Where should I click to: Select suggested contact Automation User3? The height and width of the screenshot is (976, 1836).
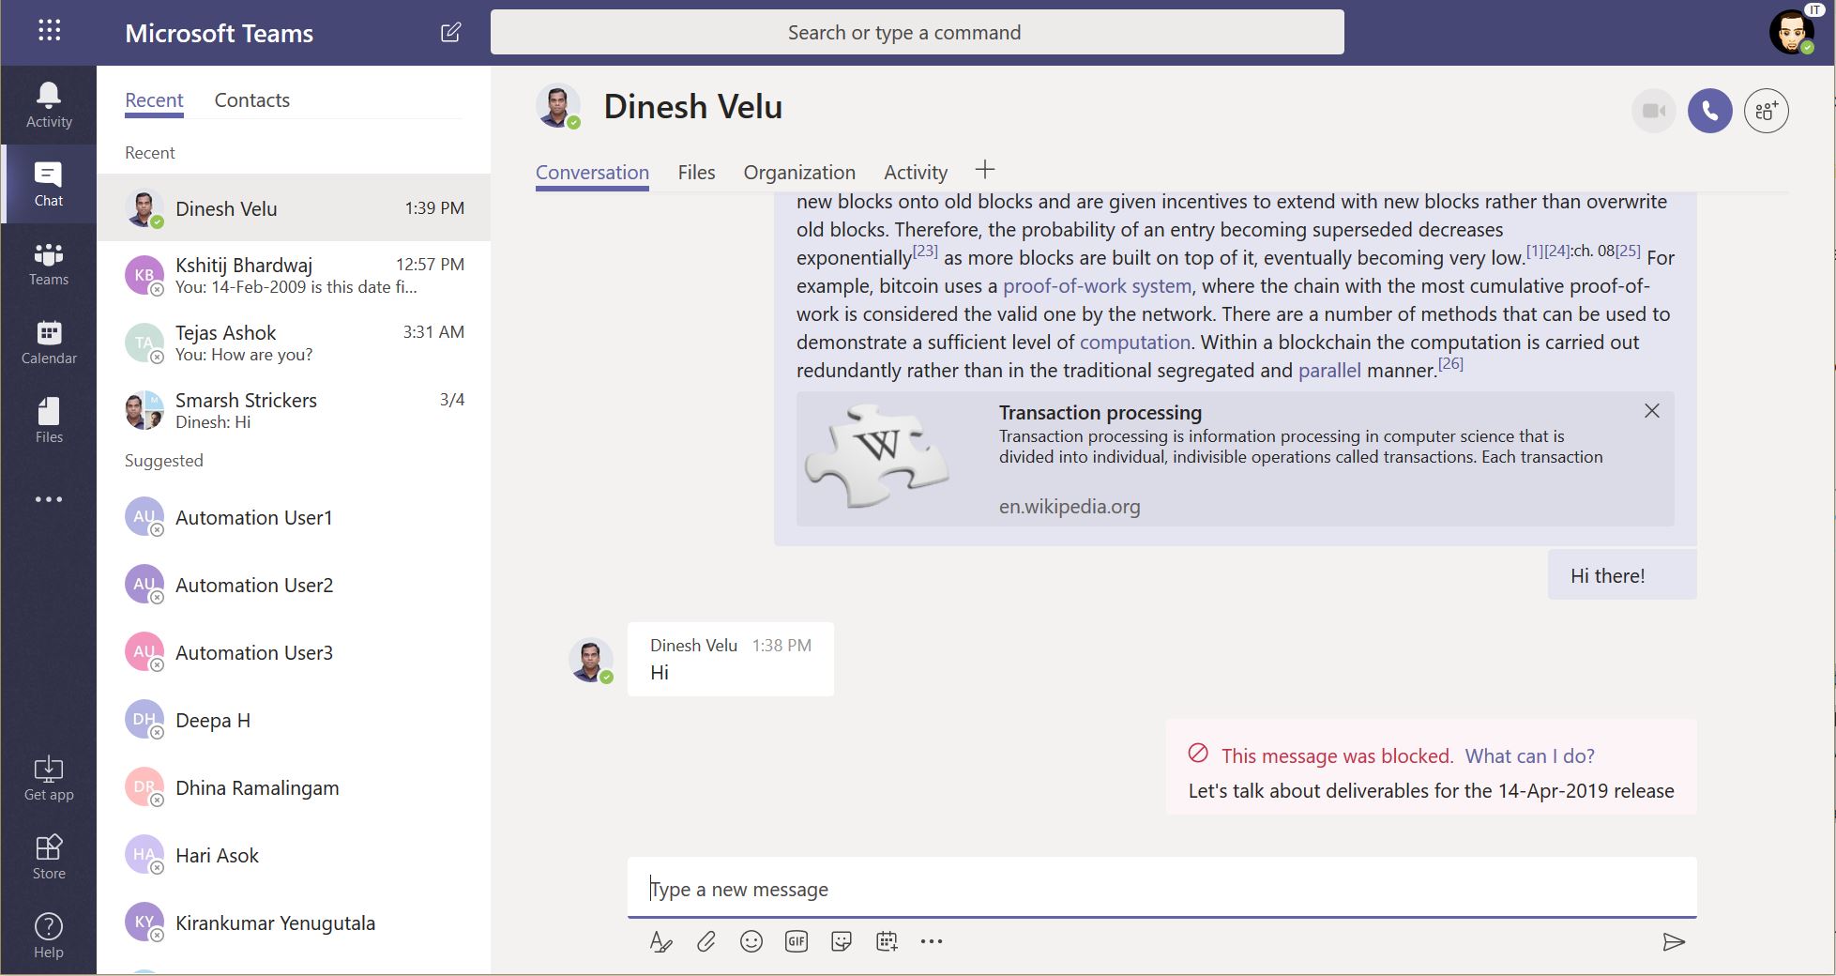click(294, 652)
